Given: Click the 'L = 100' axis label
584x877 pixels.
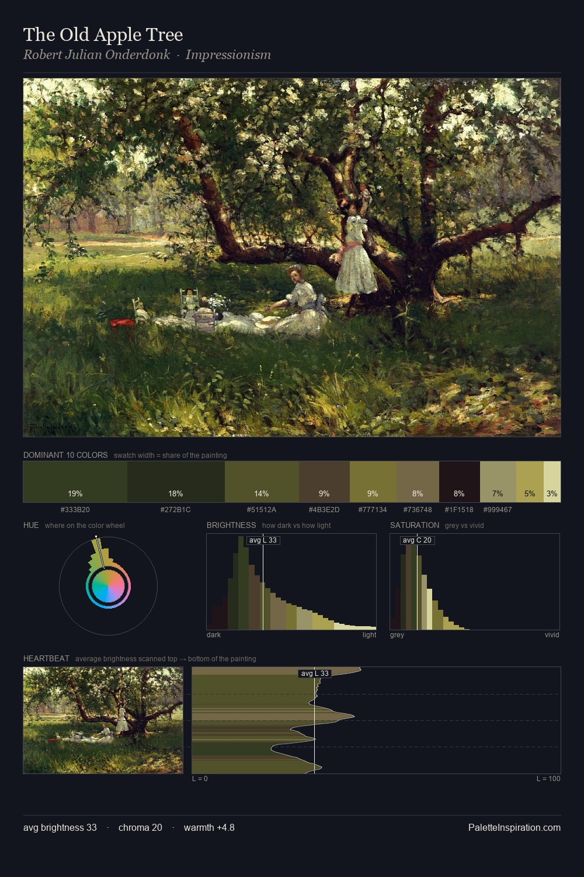Looking at the screenshot, I should point(548,779).
